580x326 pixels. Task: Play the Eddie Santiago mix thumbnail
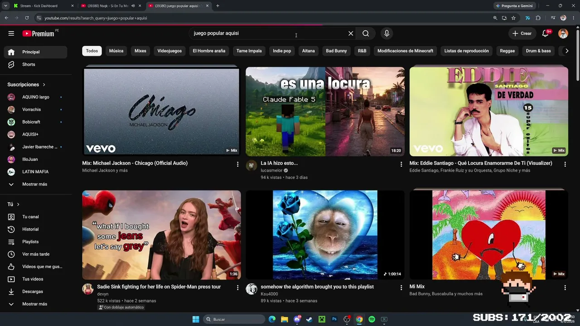[x=489, y=112]
